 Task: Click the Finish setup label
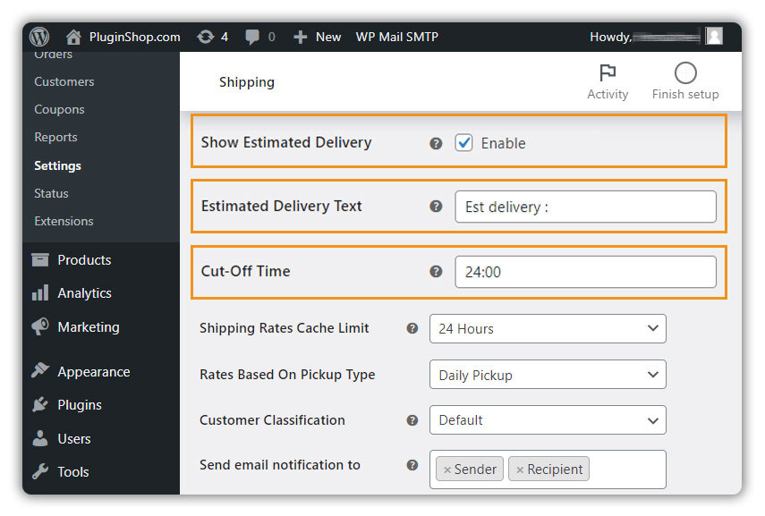tap(685, 94)
